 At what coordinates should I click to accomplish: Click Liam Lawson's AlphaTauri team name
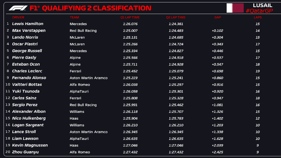coord(79,139)
